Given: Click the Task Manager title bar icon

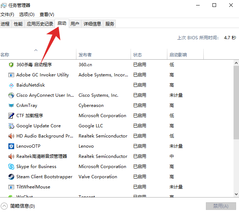Looking at the screenshot, I should pyautogui.click(x=3, y=5).
